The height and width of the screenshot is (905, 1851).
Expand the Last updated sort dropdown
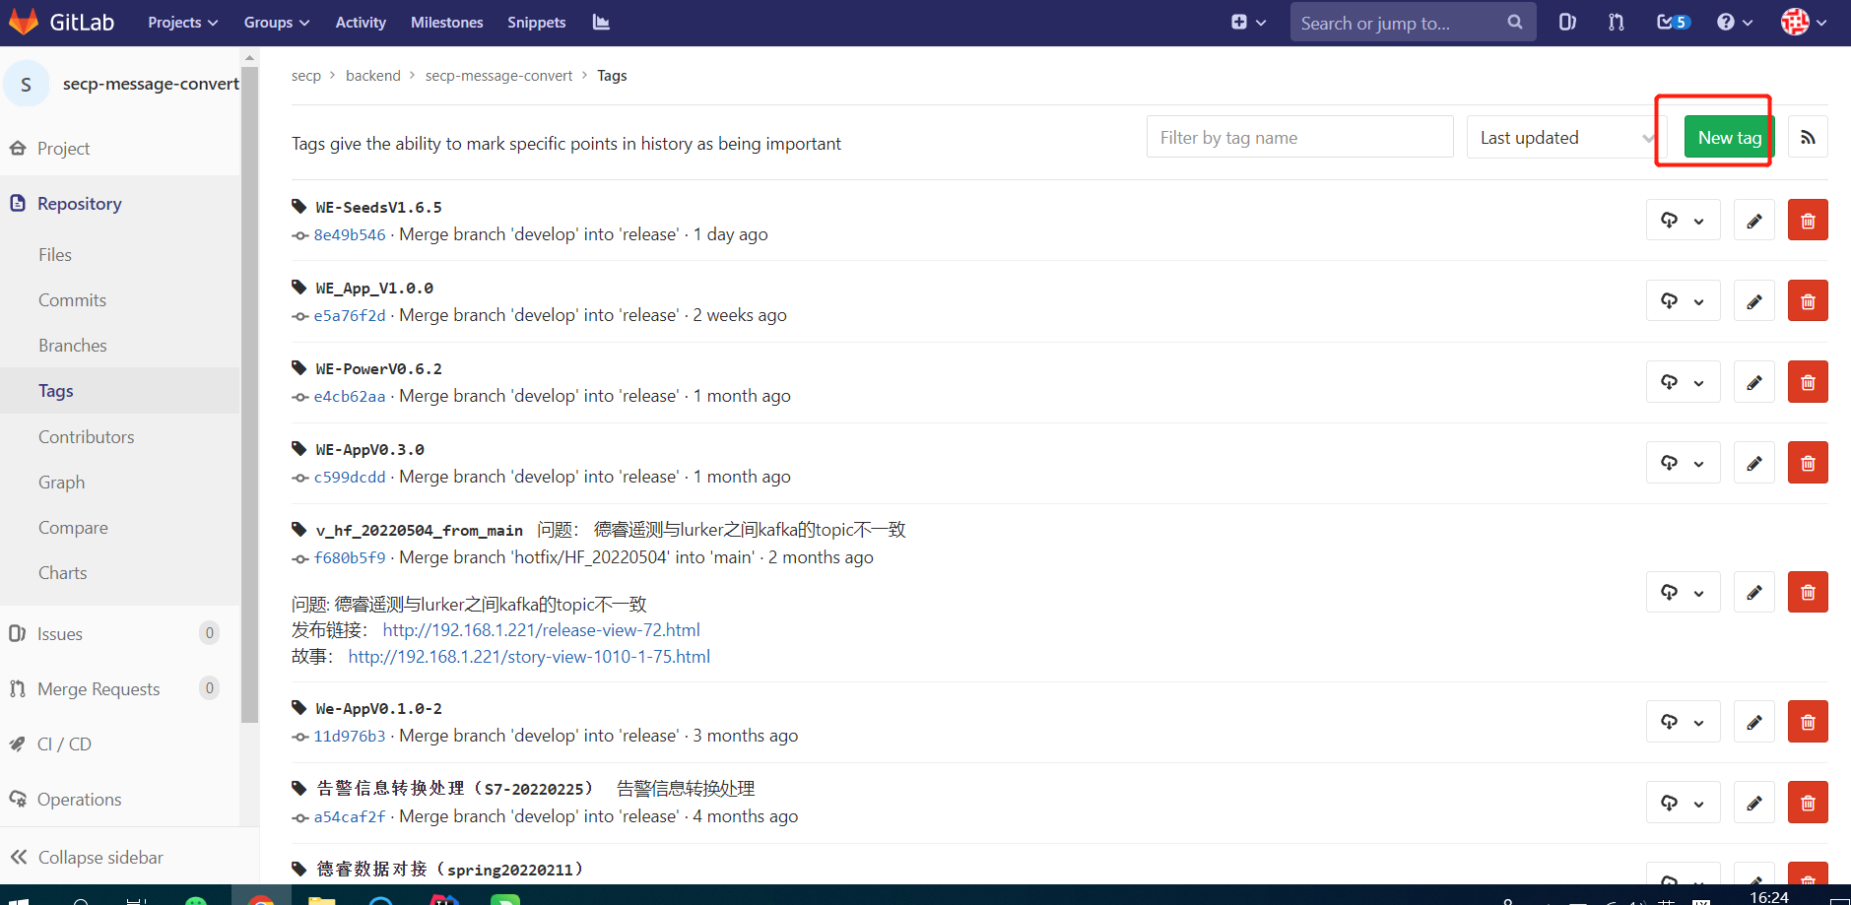tap(1566, 137)
